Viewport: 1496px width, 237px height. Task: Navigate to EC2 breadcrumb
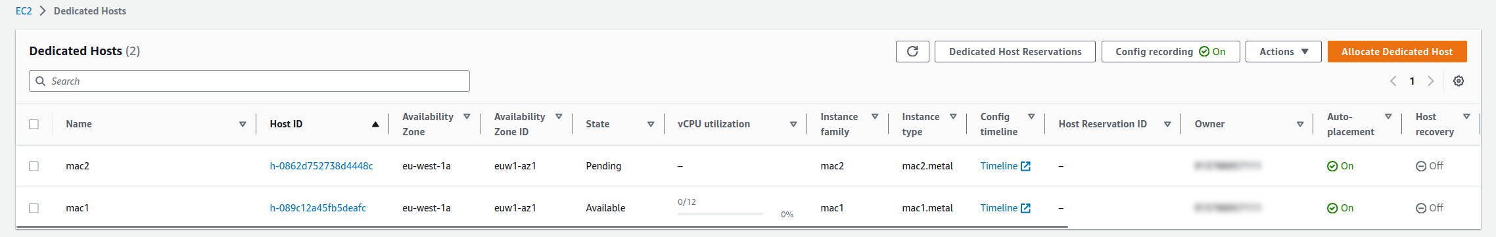point(24,11)
